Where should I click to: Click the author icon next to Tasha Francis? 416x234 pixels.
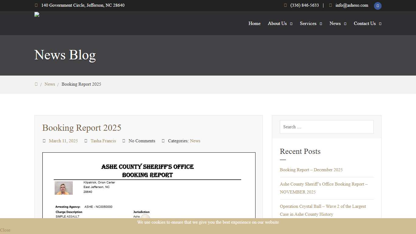point(86,141)
